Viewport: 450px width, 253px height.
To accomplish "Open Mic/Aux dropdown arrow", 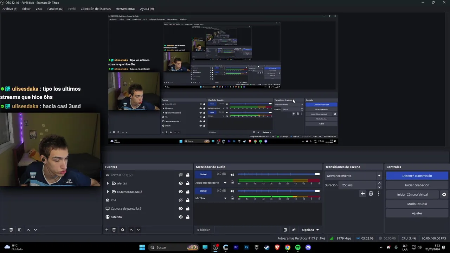I will click(225, 198).
